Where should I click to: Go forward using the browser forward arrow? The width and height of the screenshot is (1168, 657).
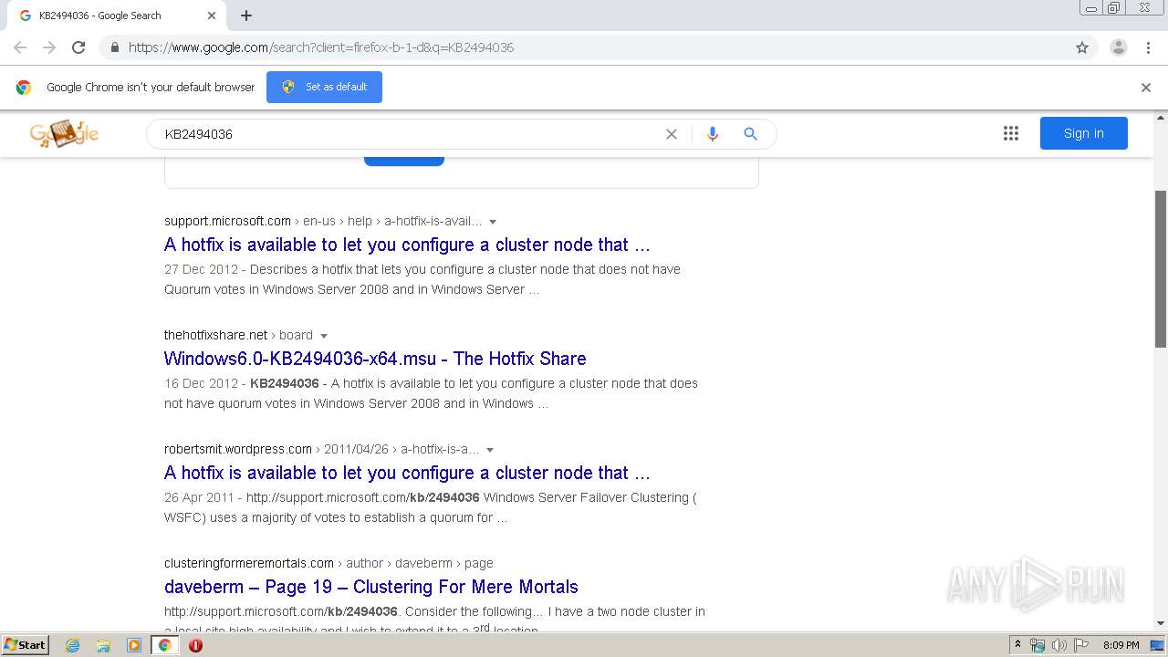click(x=49, y=47)
